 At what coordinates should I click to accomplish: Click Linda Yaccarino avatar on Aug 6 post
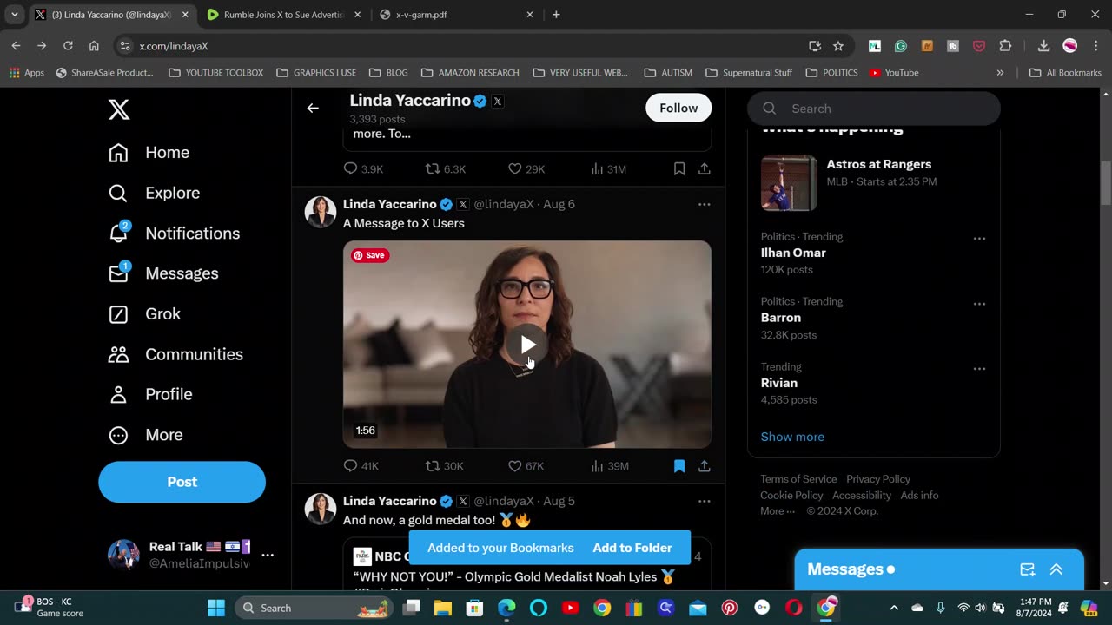321,212
